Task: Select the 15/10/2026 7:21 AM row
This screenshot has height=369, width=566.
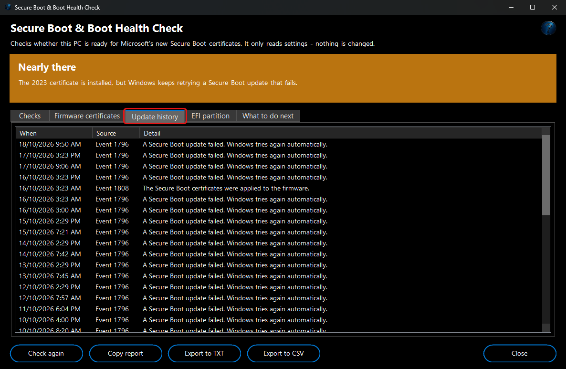Action: 279,232
